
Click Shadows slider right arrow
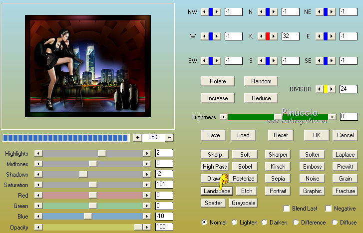click(147, 174)
